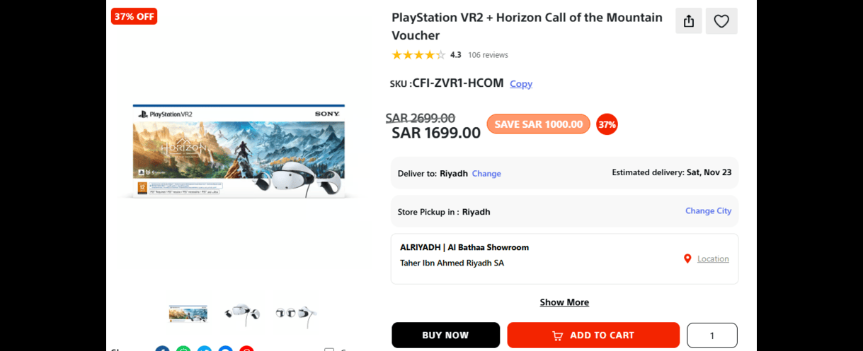Add product to wishlist with heart icon
Viewport: 863px width, 351px height.
[x=721, y=21]
